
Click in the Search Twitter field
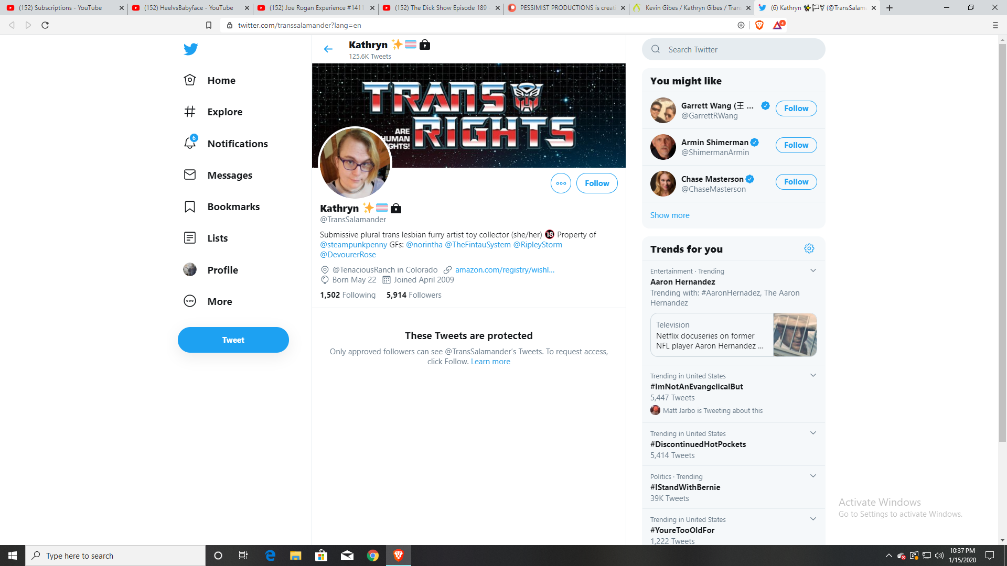(x=733, y=49)
